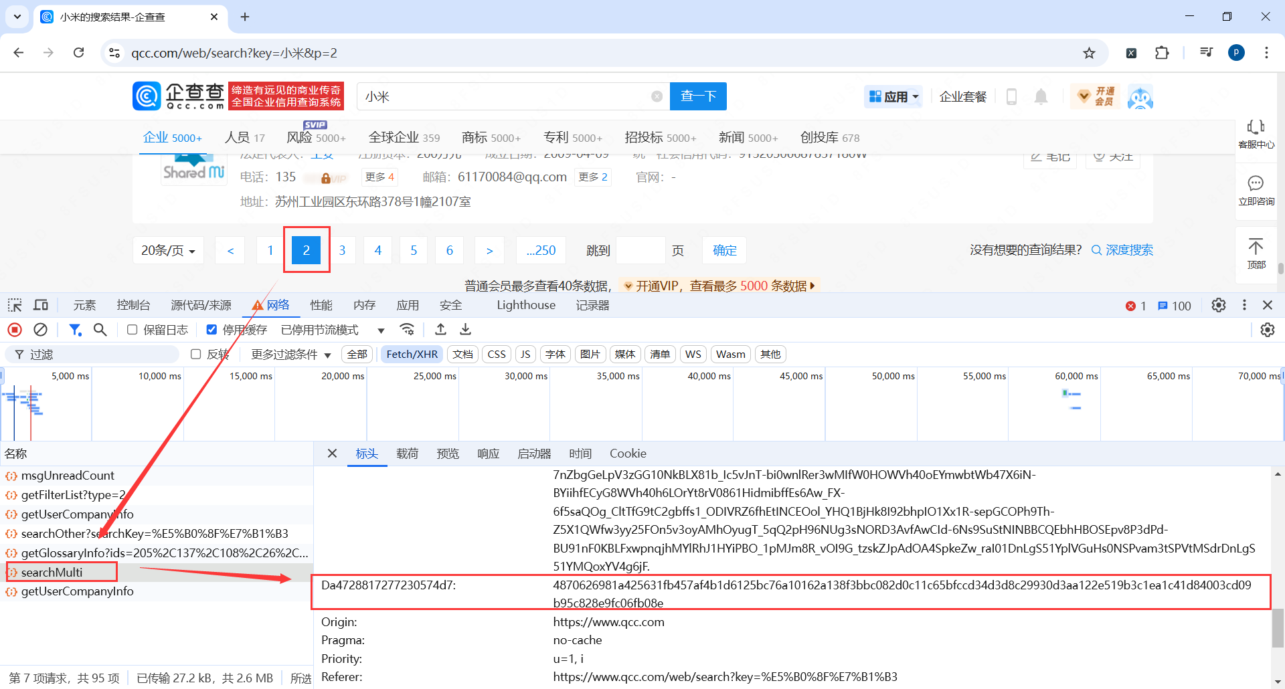Image resolution: width=1285 pixels, height=689 pixels.
Task: Expand the 更多 2 email addresses
Action: coord(593,177)
